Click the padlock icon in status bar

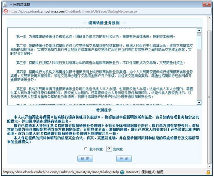(208, 172)
